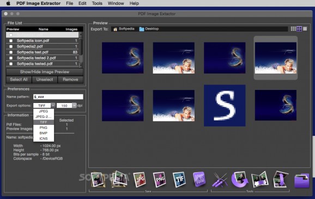Open the Tools menu
The width and height of the screenshot is (315, 199).
[97, 3]
